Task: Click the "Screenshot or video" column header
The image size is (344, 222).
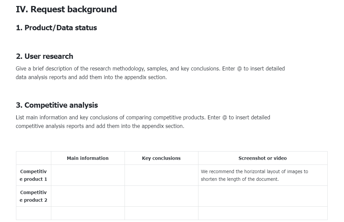Action: (x=262, y=158)
